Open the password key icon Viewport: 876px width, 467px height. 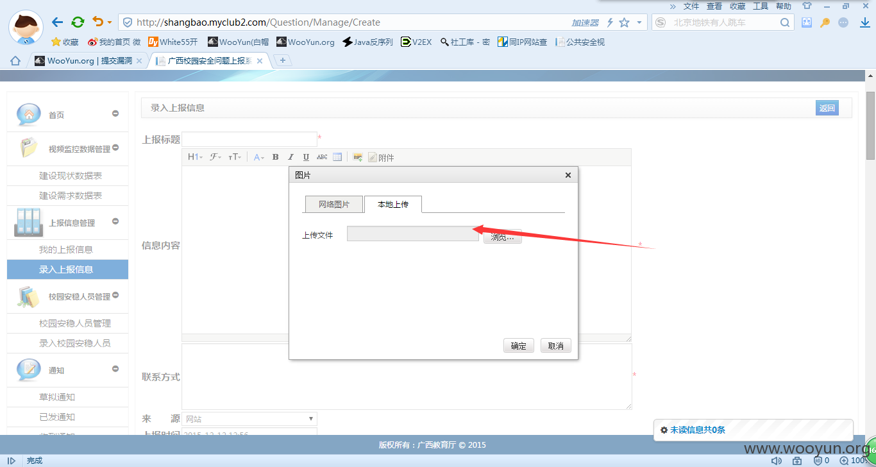click(x=825, y=22)
